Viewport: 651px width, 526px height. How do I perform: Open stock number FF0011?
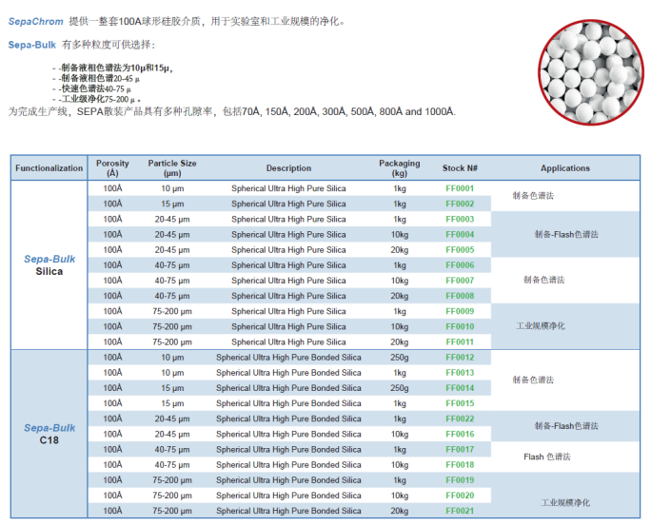pyautogui.click(x=460, y=341)
